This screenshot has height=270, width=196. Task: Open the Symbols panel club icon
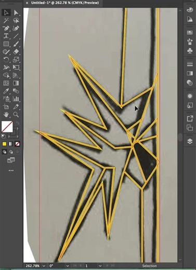pyautogui.click(x=190, y=51)
